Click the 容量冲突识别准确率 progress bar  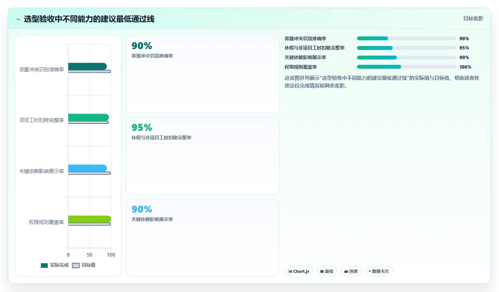(406, 38)
